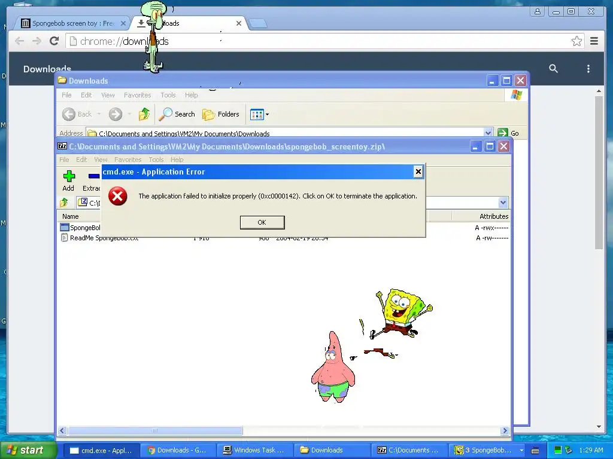Select the SpongeBob executable file row
The height and width of the screenshot is (459, 613).
click(x=284, y=228)
